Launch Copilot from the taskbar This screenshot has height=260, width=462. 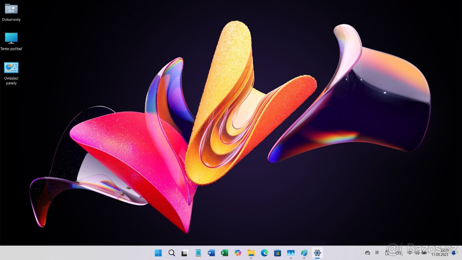click(238, 253)
